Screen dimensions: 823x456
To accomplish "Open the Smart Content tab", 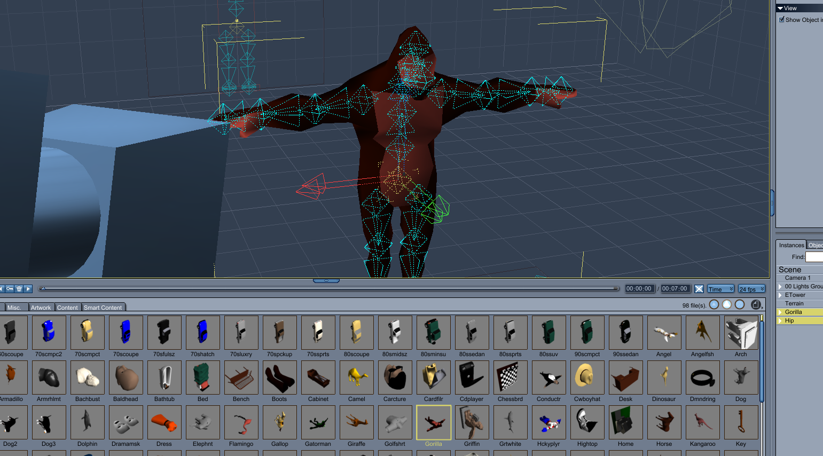I will [x=103, y=308].
